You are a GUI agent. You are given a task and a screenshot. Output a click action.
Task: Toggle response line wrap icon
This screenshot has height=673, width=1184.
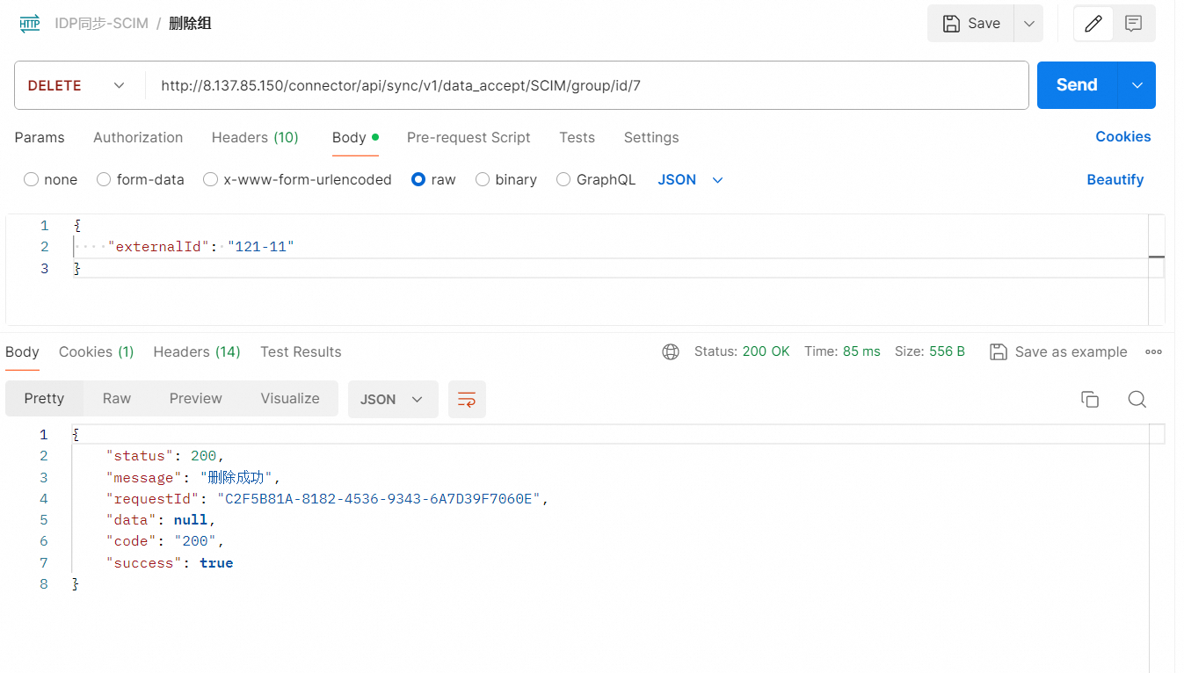(467, 399)
